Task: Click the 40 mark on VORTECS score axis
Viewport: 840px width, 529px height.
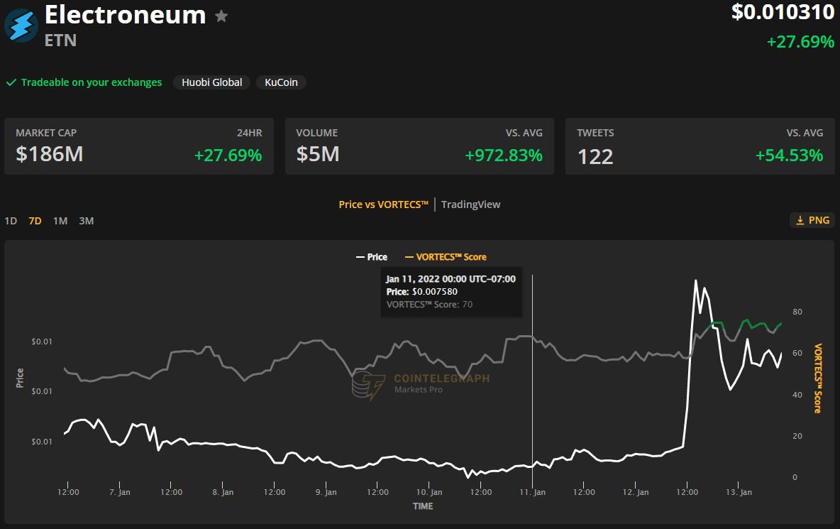Action: (797, 395)
